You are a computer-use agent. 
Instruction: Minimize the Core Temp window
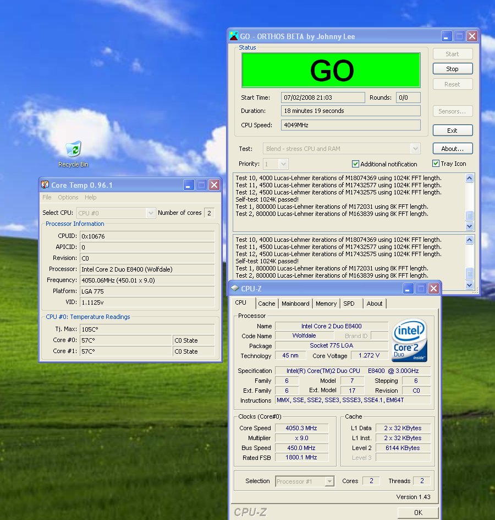pos(189,185)
